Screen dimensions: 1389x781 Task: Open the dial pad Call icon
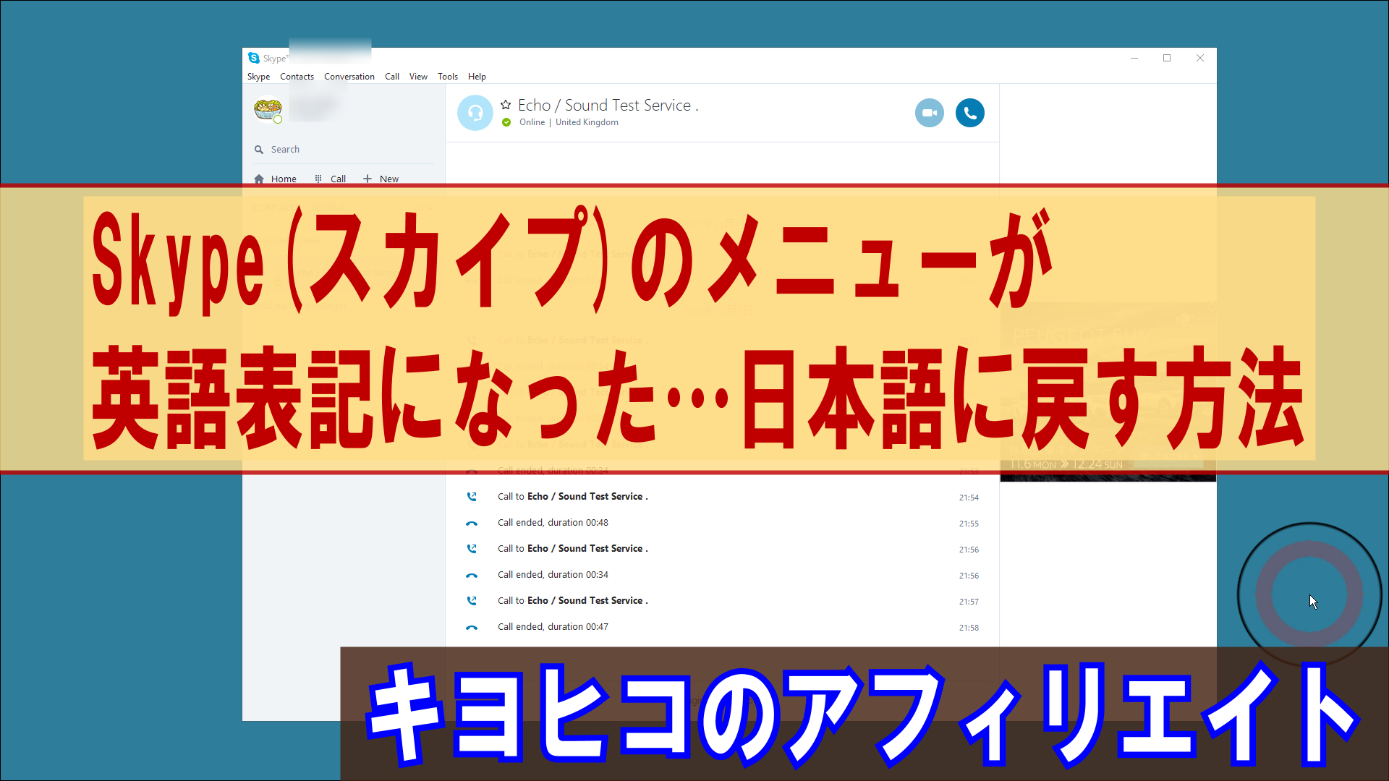pos(318,179)
